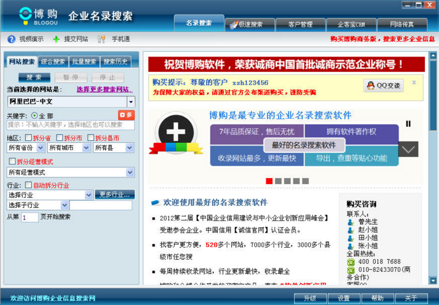Open the 网络传真 tab

[x=402, y=25]
